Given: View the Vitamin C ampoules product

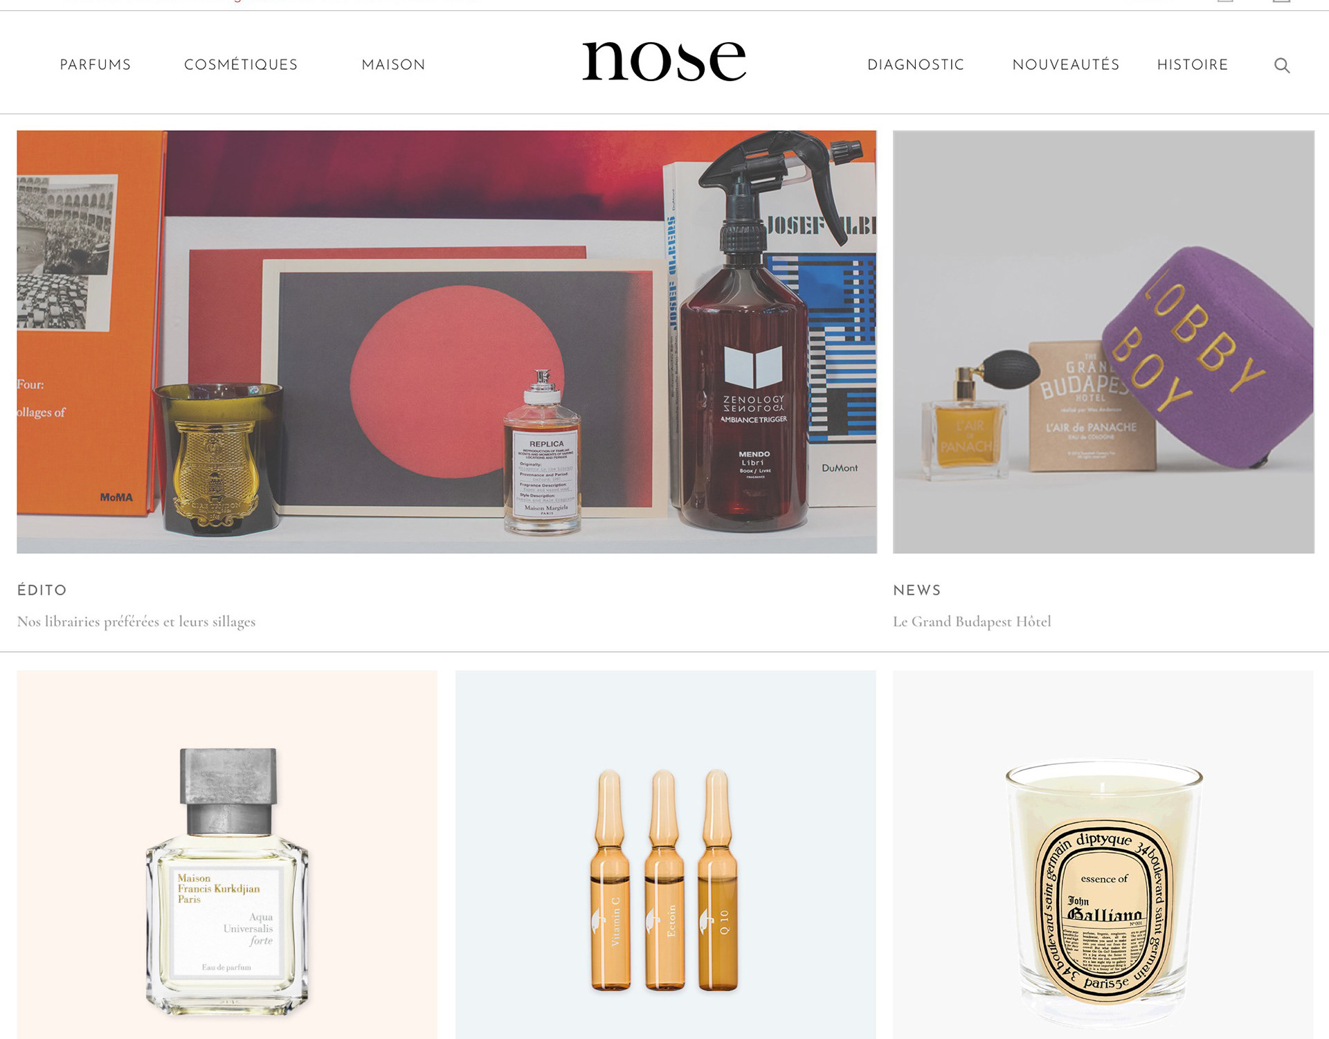Looking at the screenshot, I should coord(665,854).
